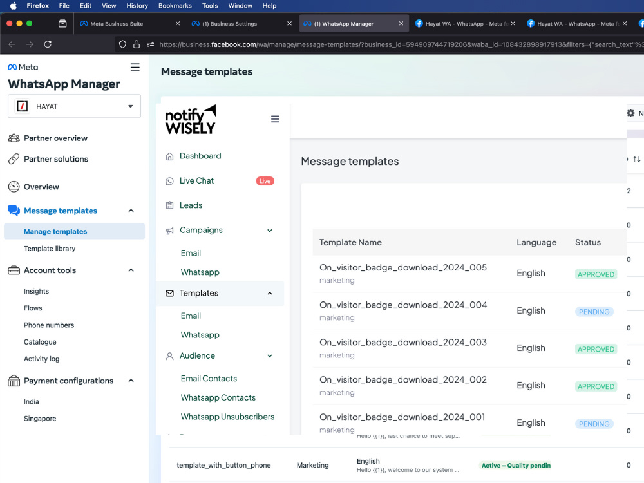Click the Audience person icon
Image resolution: width=644 pixels, height=483 pixels.
[x=169, y=356]
